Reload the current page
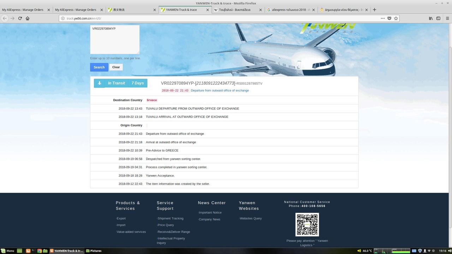The height and width of the screenshot is (254, 452). pyautogui.click(x=20, y=18)
